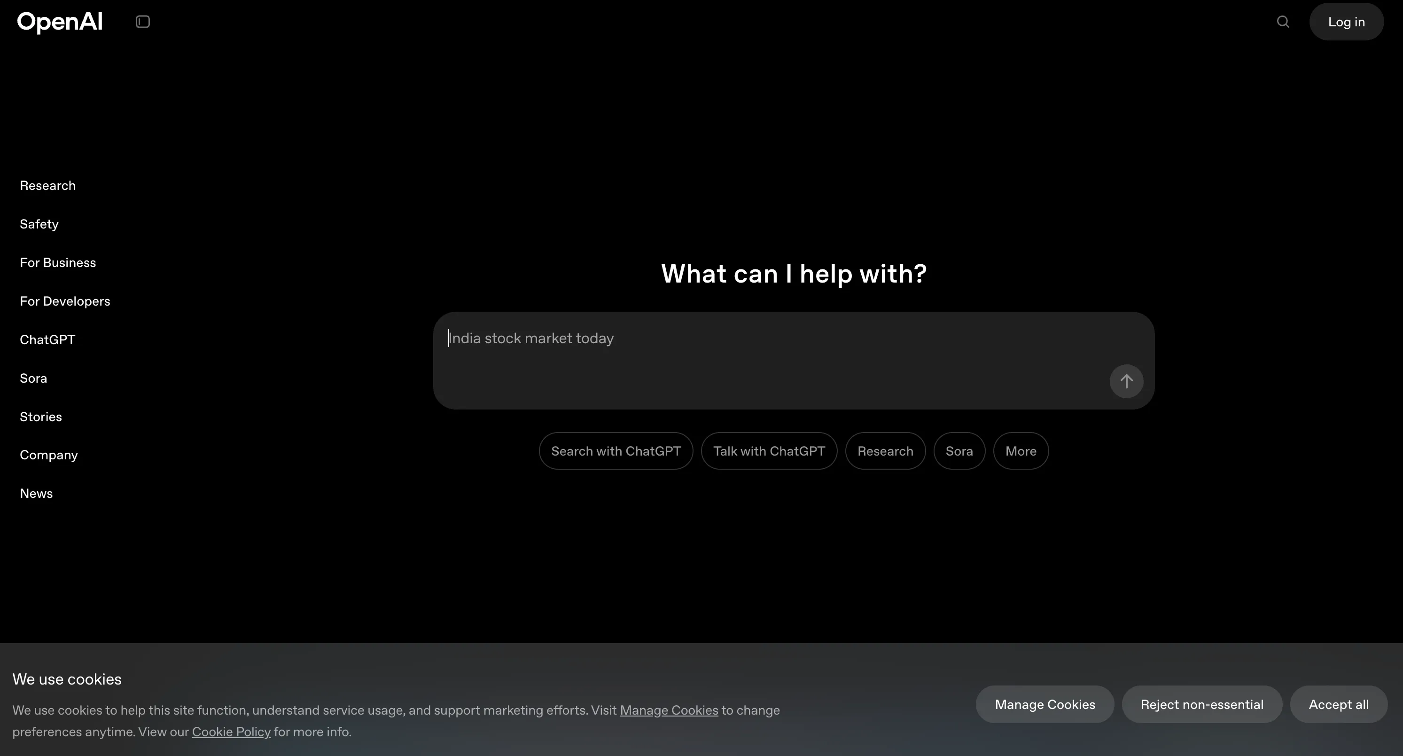This screenshot has height=756, width=1403.
Task: Choose Talk with ChatGPT option
Action: (769, 451)
